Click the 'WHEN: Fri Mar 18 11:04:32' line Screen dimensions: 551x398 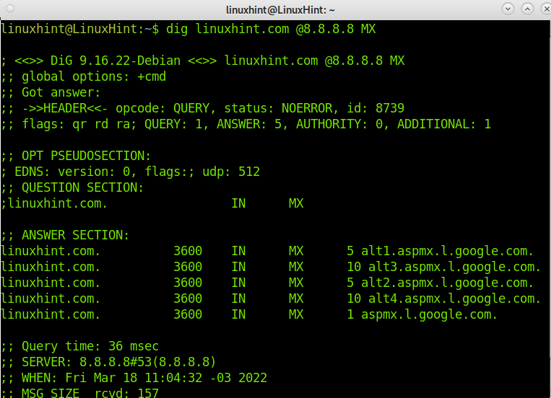(x=112, y=378)
